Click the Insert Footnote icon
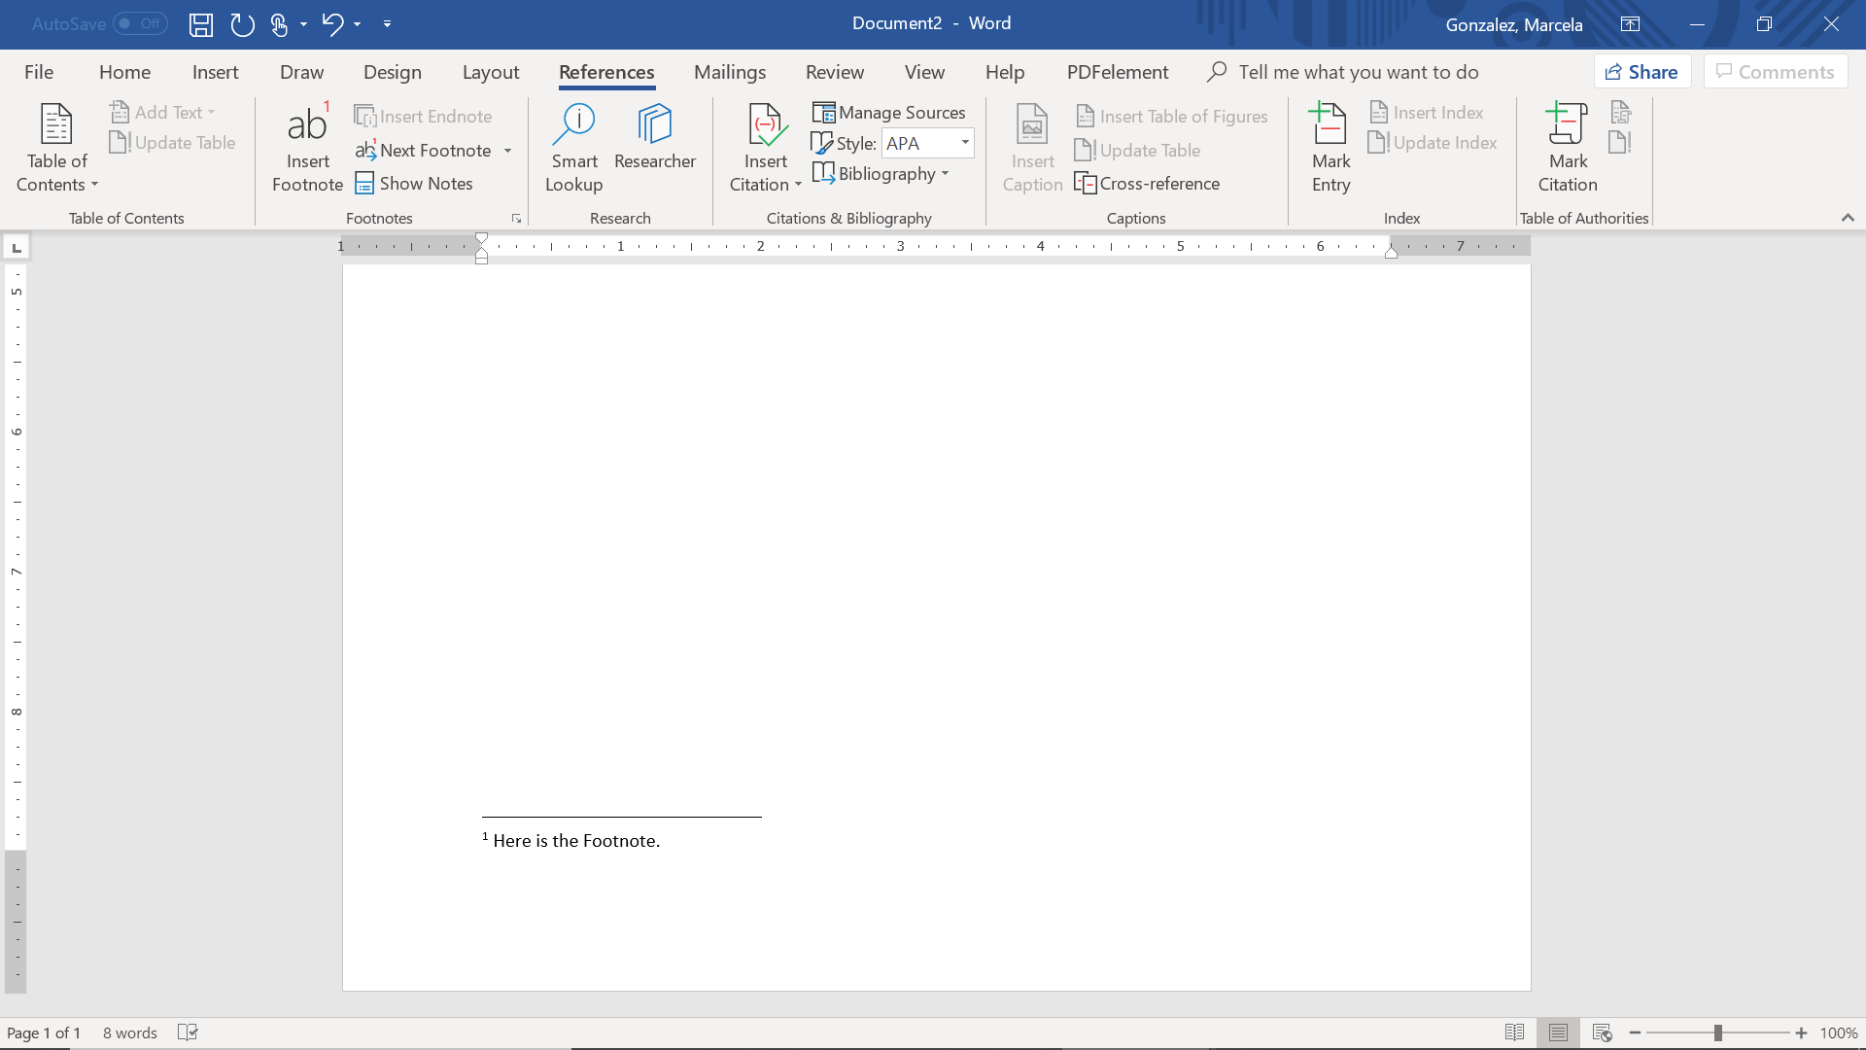Viewport: 1866px width, 1050px height. coord(307,144)
